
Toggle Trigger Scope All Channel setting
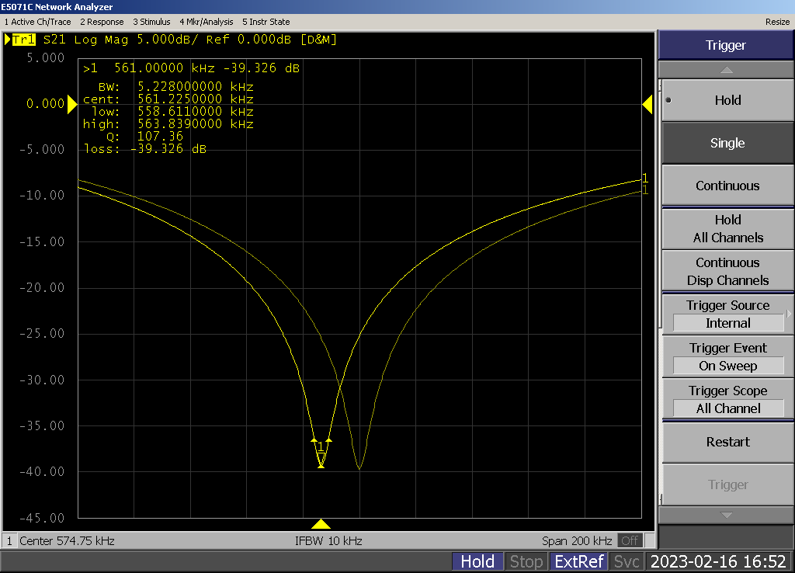(727, 400)
